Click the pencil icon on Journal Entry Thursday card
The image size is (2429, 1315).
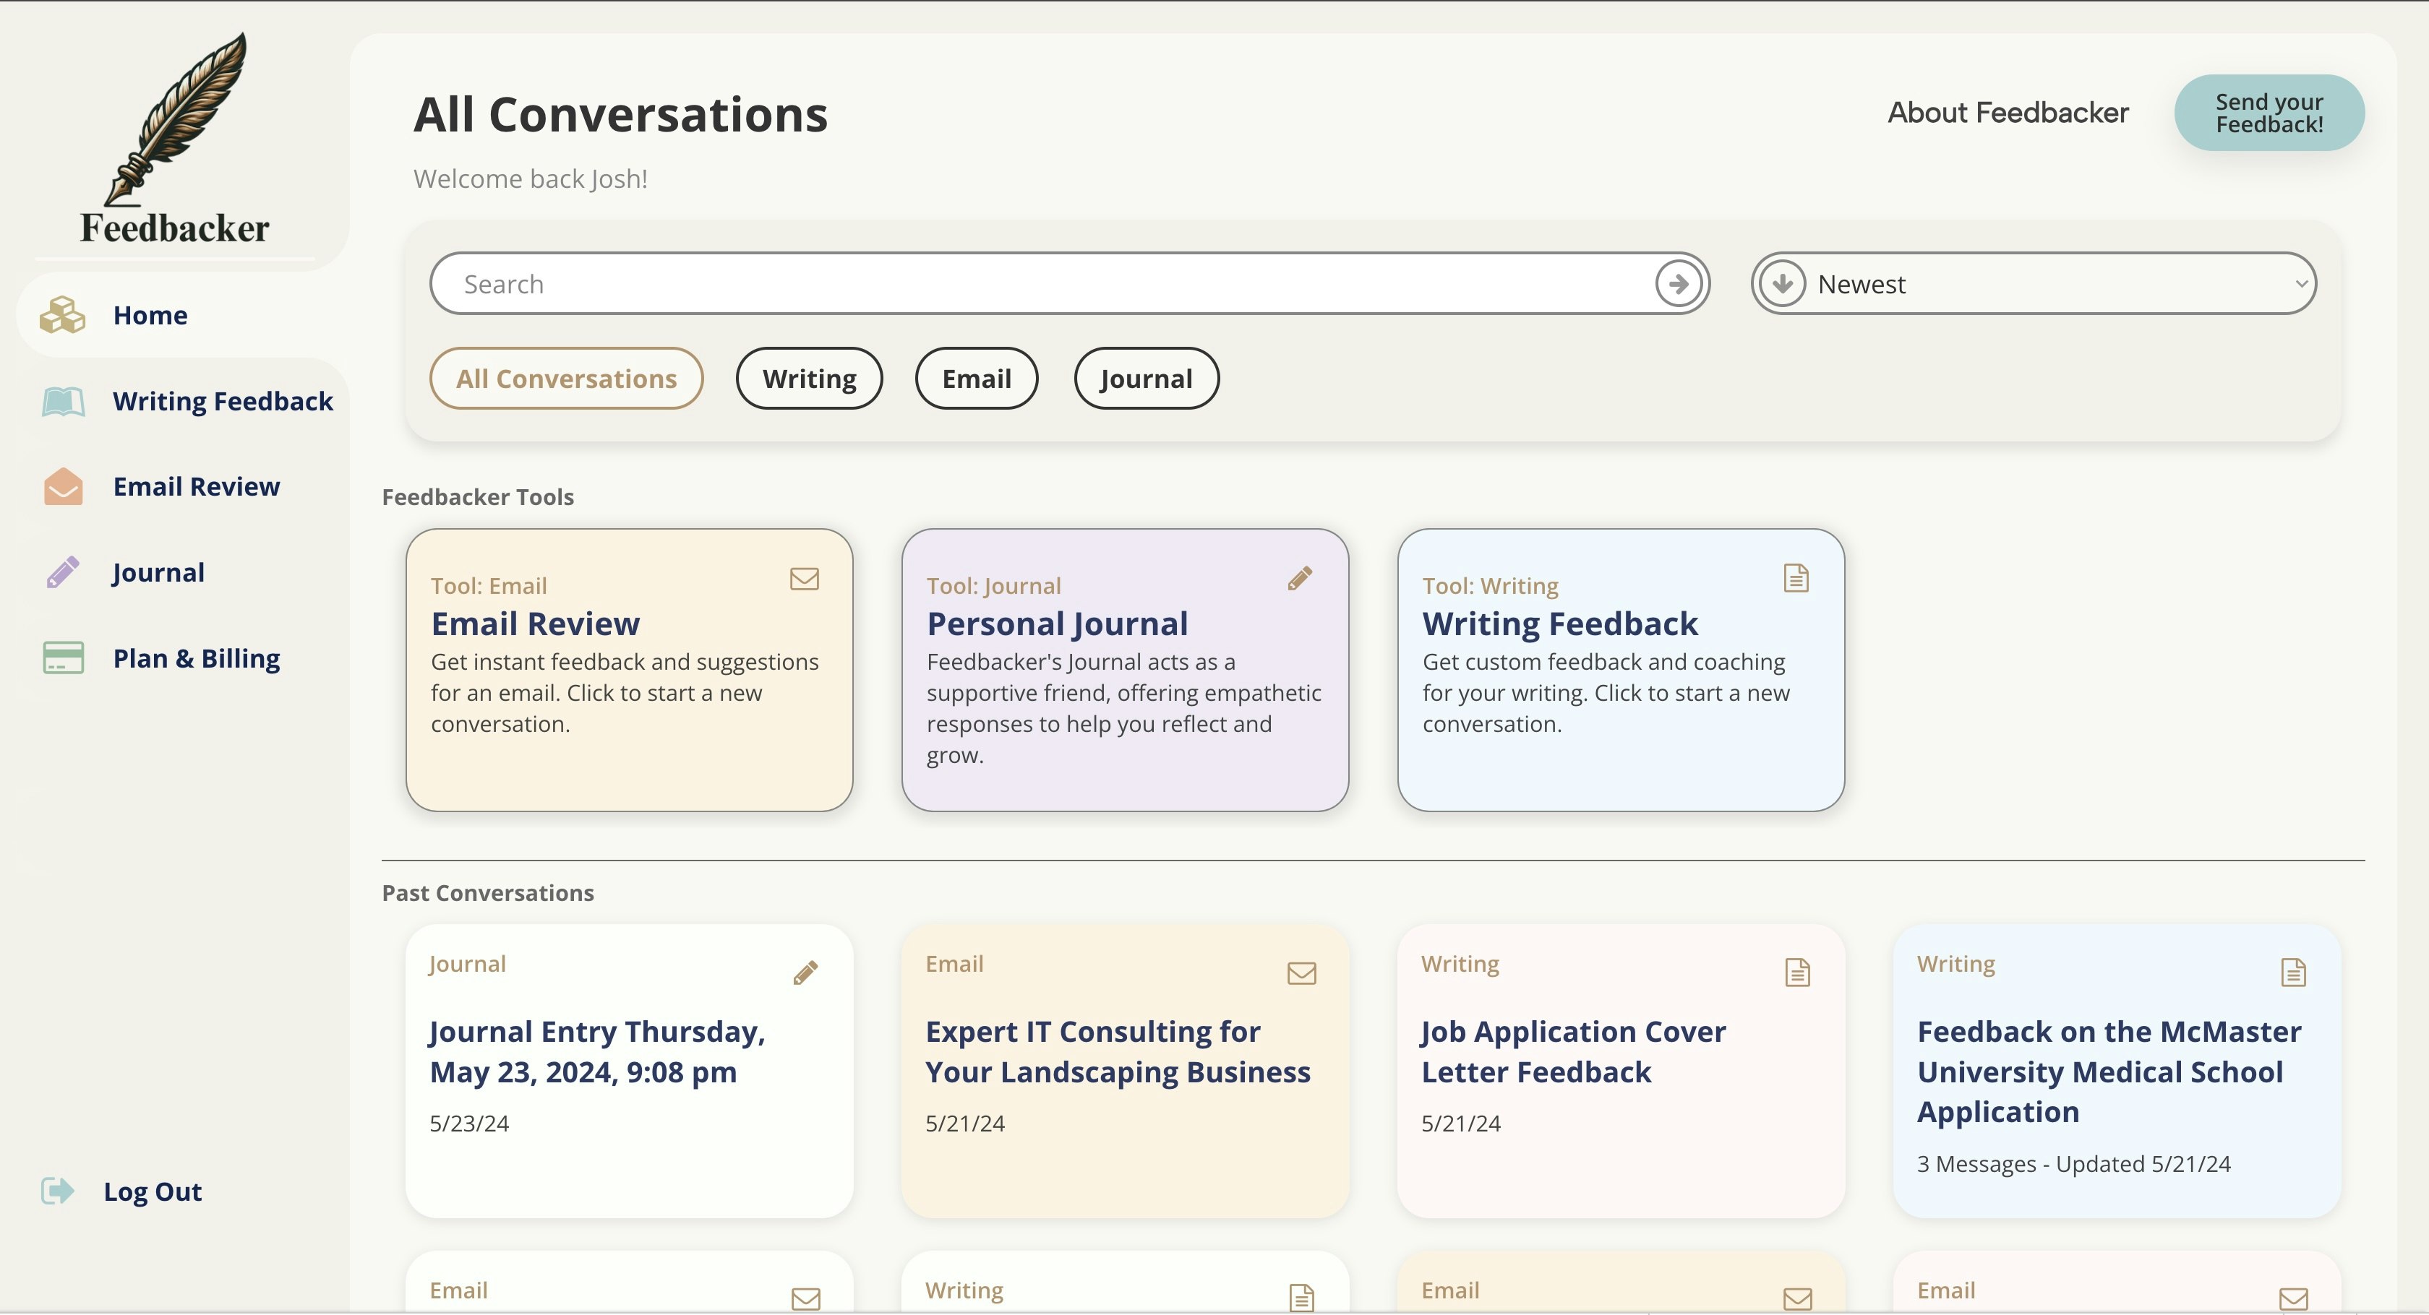tap(805, 973)
